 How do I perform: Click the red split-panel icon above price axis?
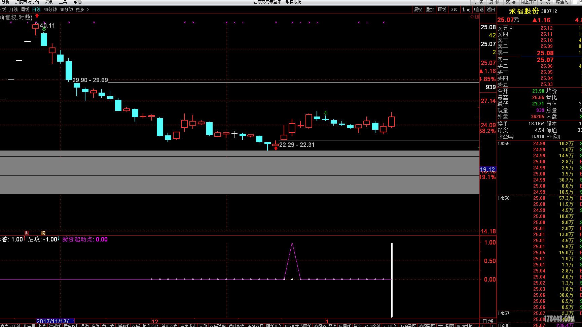[477, 17]
